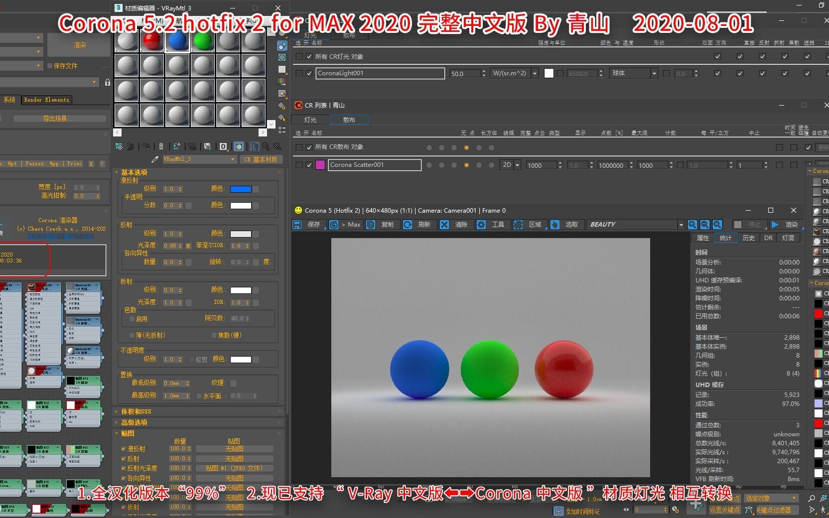Click the export scene button
This screenshot has height=518, width=829.
(x=59, y=119)
